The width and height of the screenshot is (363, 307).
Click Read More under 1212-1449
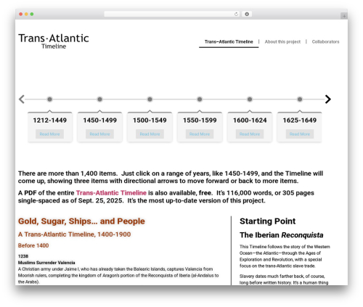click(x=49, y=134)
